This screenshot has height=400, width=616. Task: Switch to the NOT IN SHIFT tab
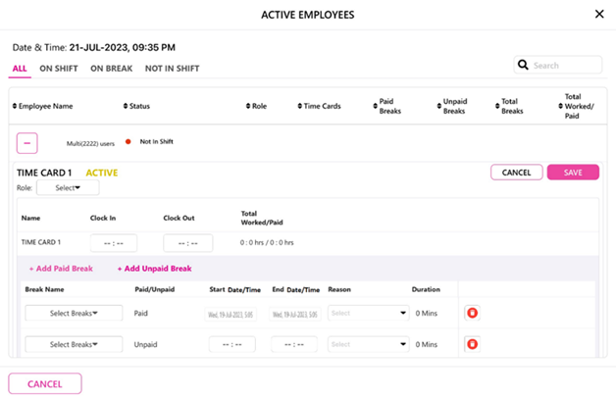coord(172,69)
